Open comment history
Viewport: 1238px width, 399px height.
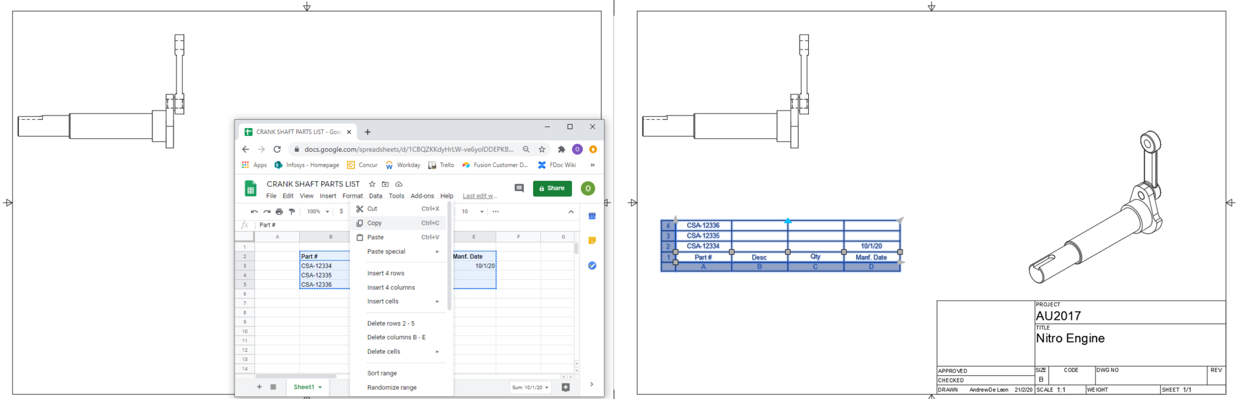coord(519,189)
